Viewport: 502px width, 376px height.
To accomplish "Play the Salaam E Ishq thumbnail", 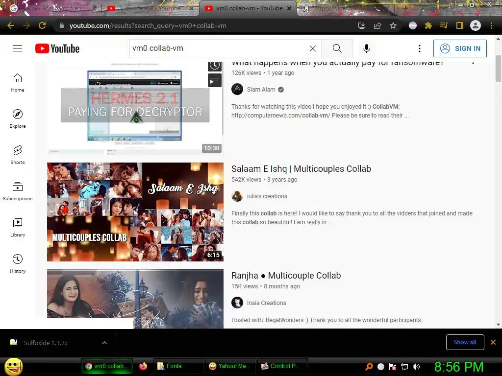I will 135,212.
